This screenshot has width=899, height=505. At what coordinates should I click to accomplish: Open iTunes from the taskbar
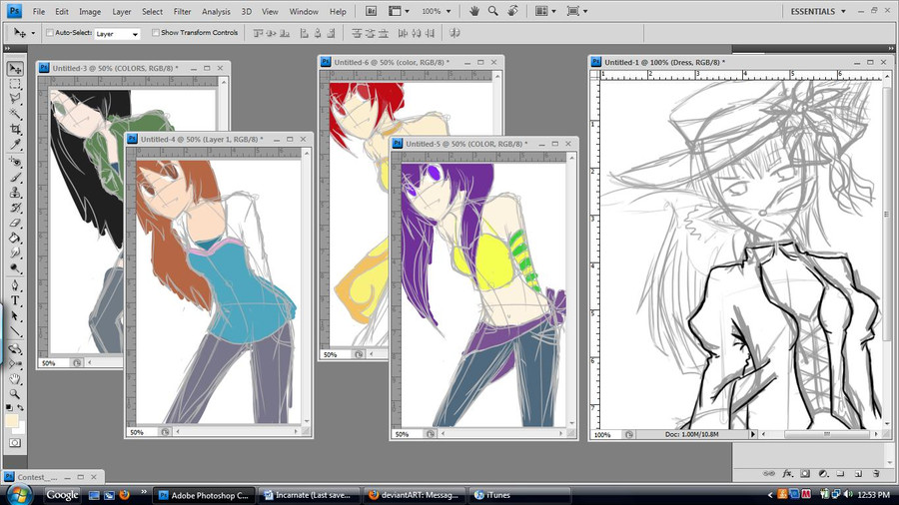pos(519,495)
